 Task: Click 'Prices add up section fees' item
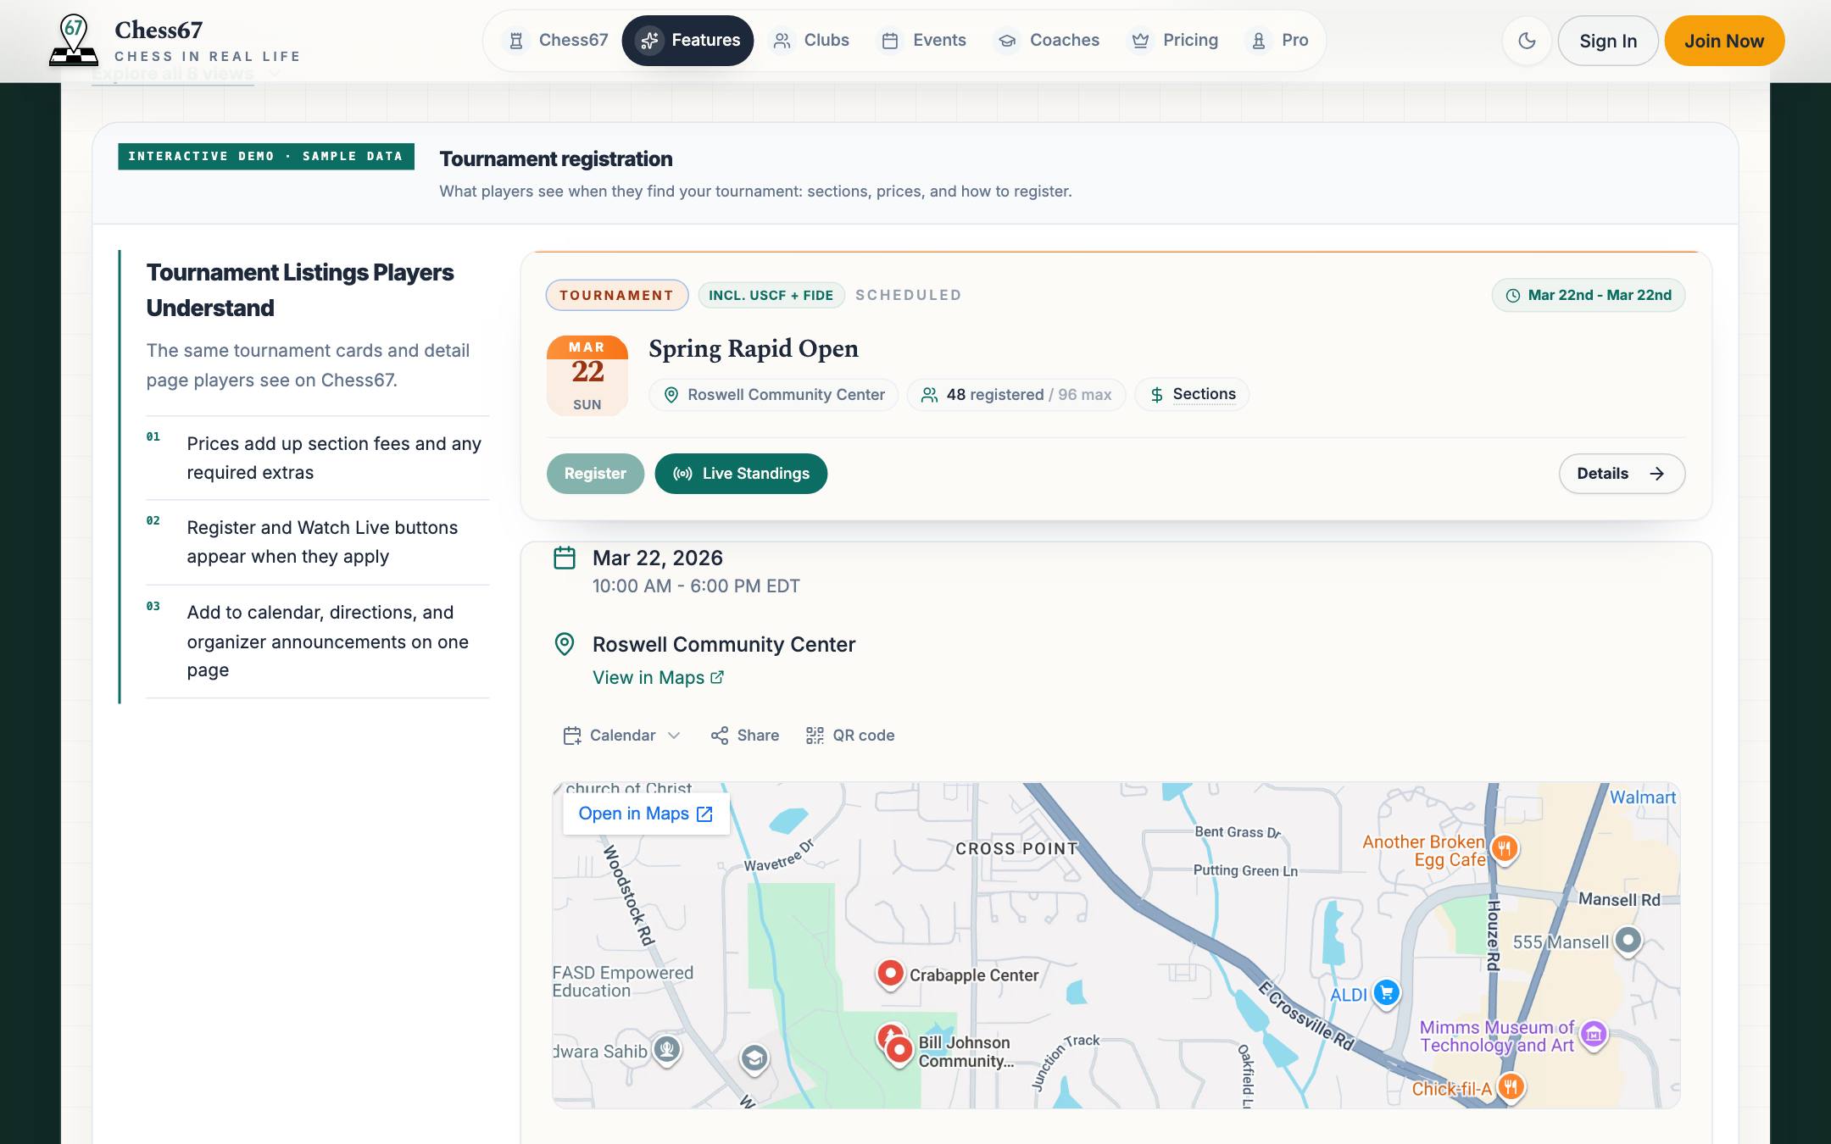tap(318, 458)
